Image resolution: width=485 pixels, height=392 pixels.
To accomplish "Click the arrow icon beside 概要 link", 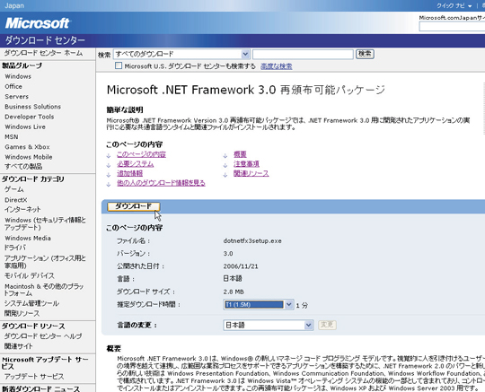I will pos(225,156).
